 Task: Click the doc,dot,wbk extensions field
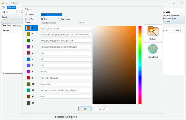[66, 90]
